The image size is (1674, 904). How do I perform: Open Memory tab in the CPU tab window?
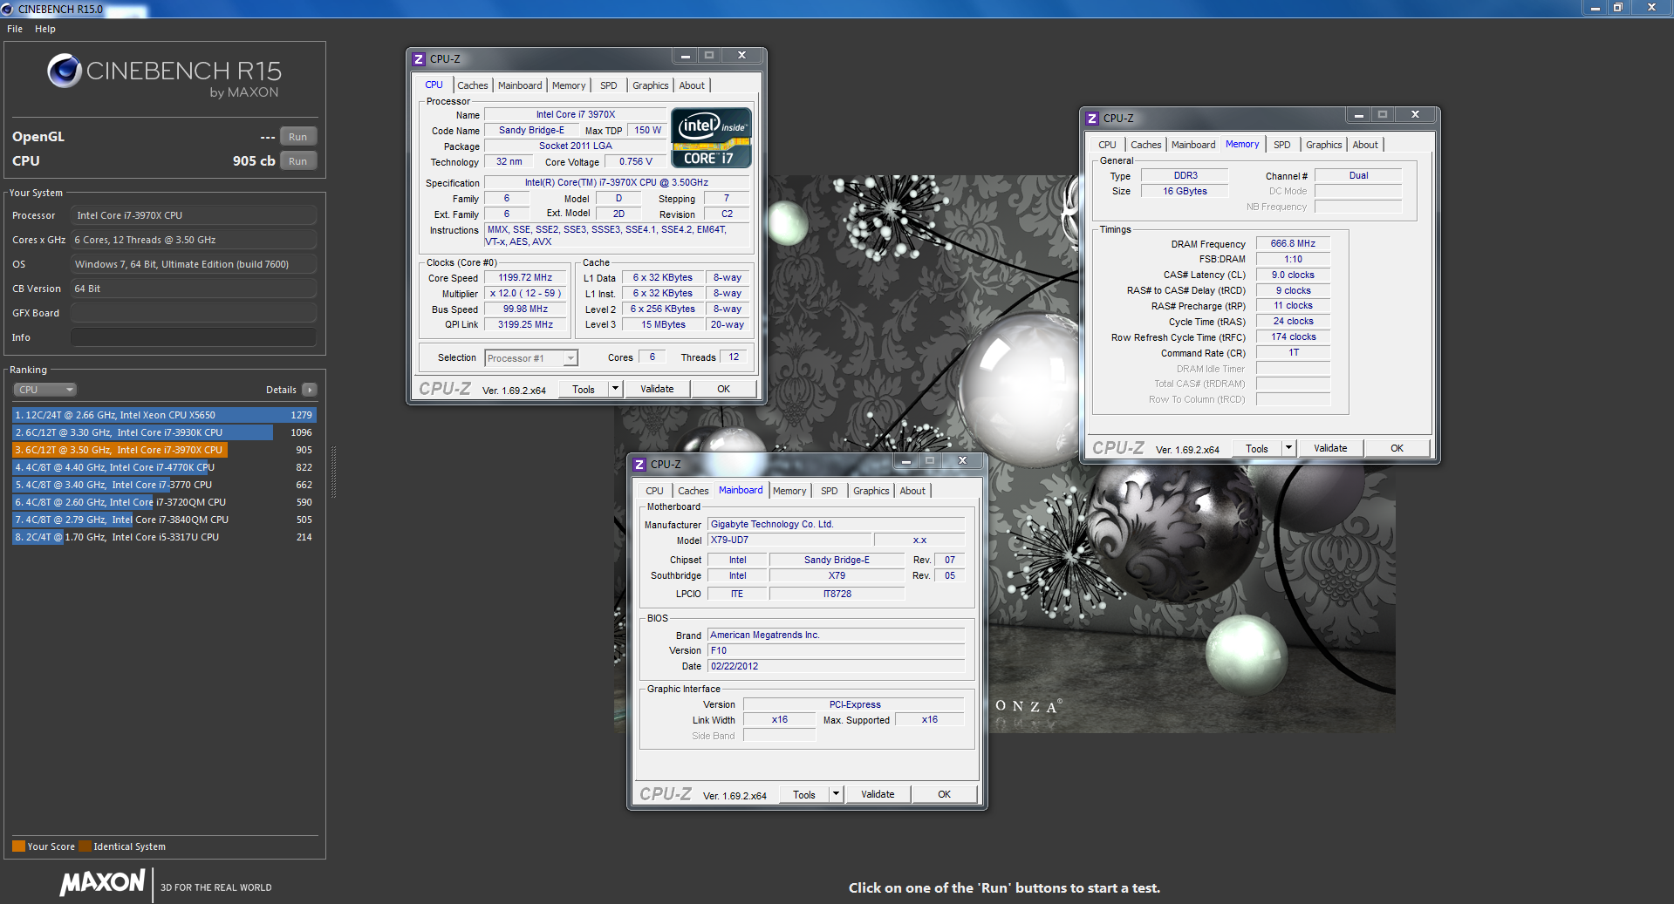(569, 85)
